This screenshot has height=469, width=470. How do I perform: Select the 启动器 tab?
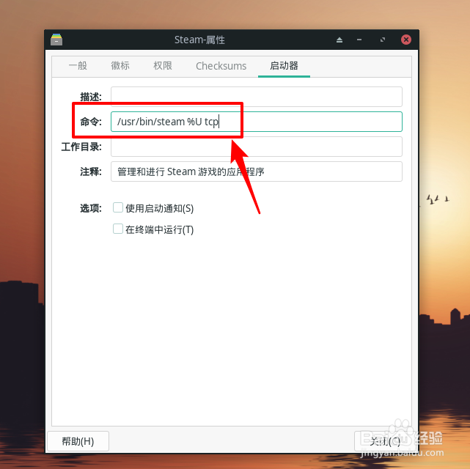pyautogui.click(x=284, y=66)
